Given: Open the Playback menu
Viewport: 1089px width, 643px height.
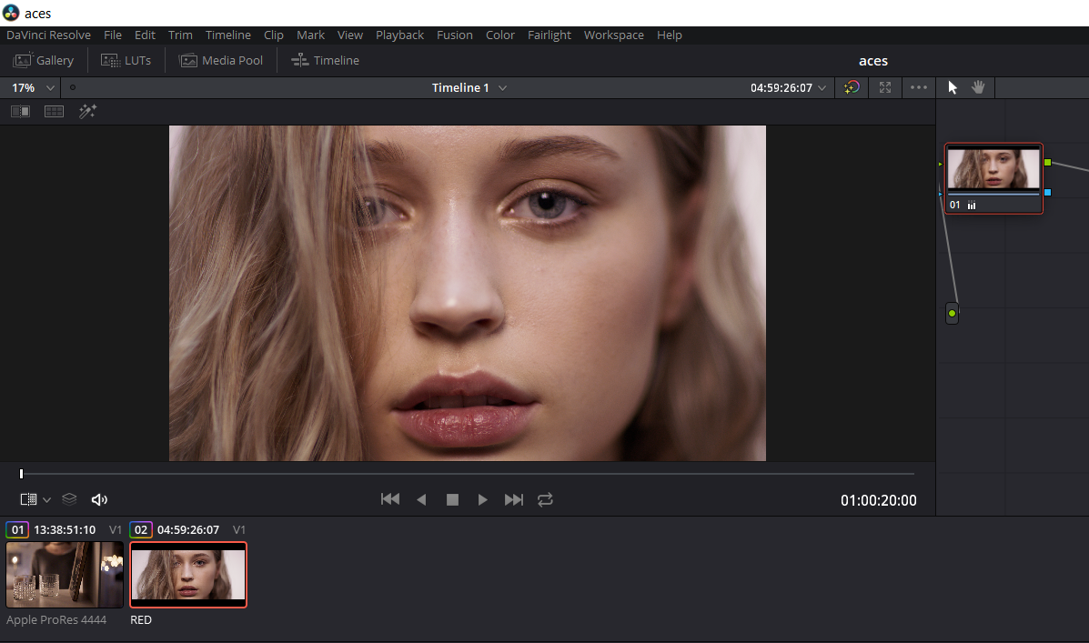Looking at the screenshot, I should coord(399,35).
